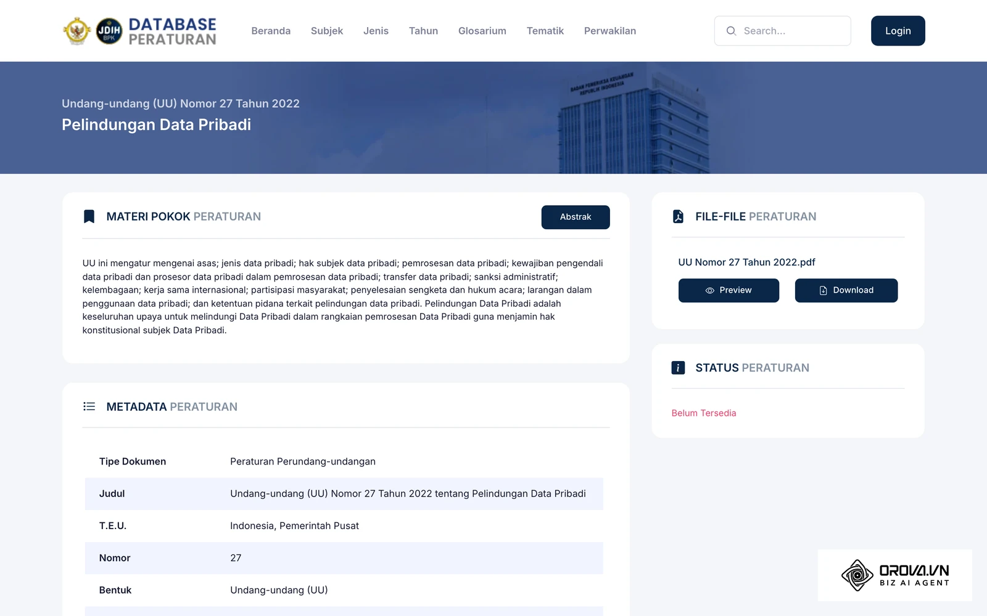Screen dimensions: 987x616
Task: Click the Judul value in metadata table
Action: [408, 493]
